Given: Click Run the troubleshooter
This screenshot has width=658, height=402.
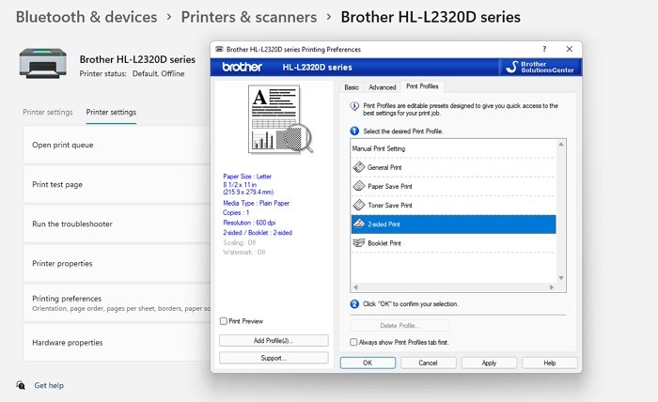Looking at the screenshot, I should tap(117, 224).
